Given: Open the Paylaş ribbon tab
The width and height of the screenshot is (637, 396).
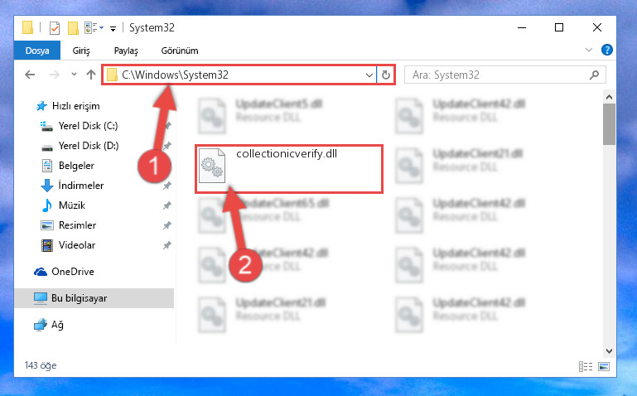Looking at the screenshot, I should [x=126, y=51].
